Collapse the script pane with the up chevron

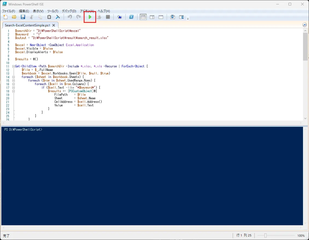tap(304, 25)
